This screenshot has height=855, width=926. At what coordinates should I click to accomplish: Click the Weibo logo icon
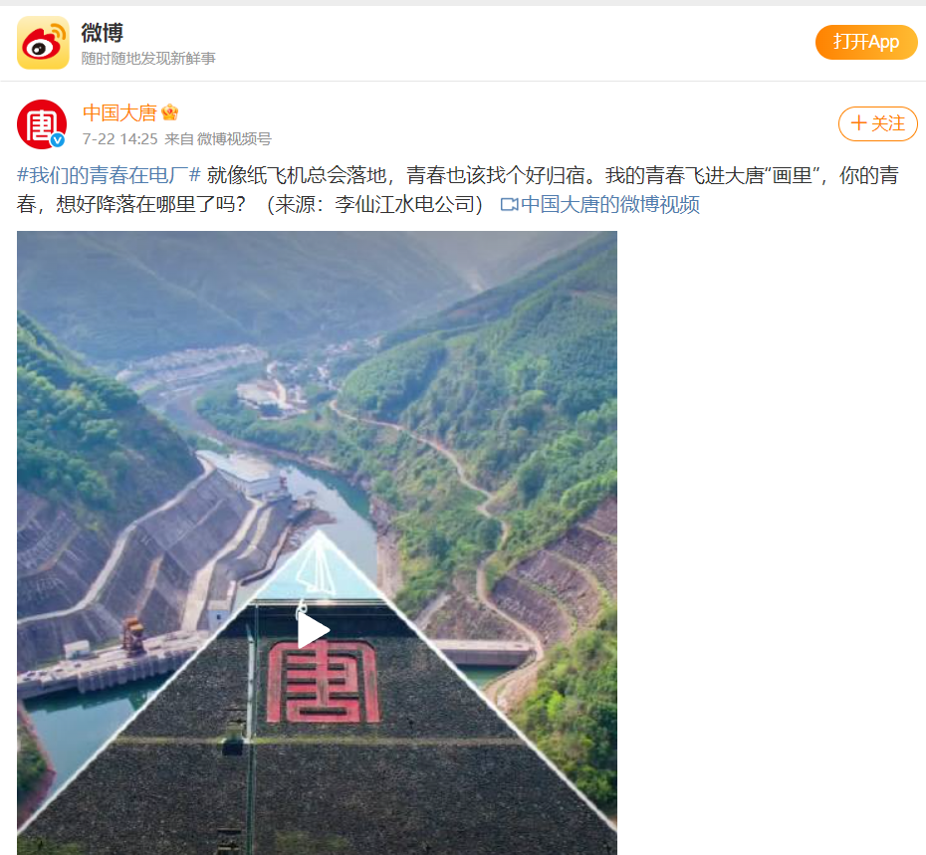tap(43, 43)
